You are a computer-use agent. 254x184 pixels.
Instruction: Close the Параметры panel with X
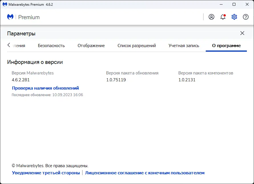pos(242,33)
